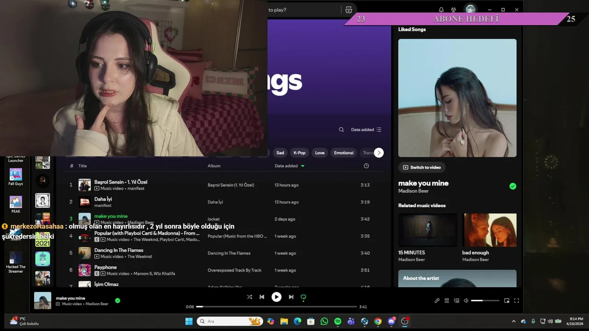This screenshot has height=331, width=589.
Task: Sort by the duration clock icon
Action: pos(366,166)
